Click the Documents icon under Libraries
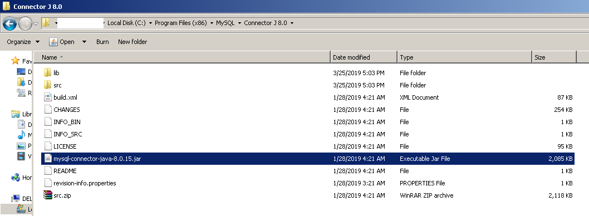Viewport: 589px width, 216px height. 21,124
